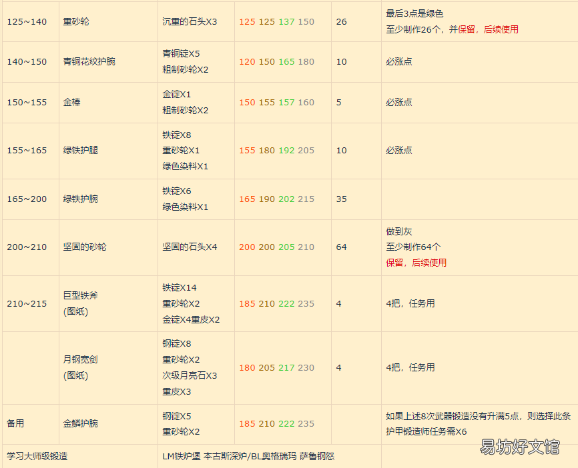Select the material 青铜锭X5
The width and height of the screenshot is (578, 468).
click(181, 54)
